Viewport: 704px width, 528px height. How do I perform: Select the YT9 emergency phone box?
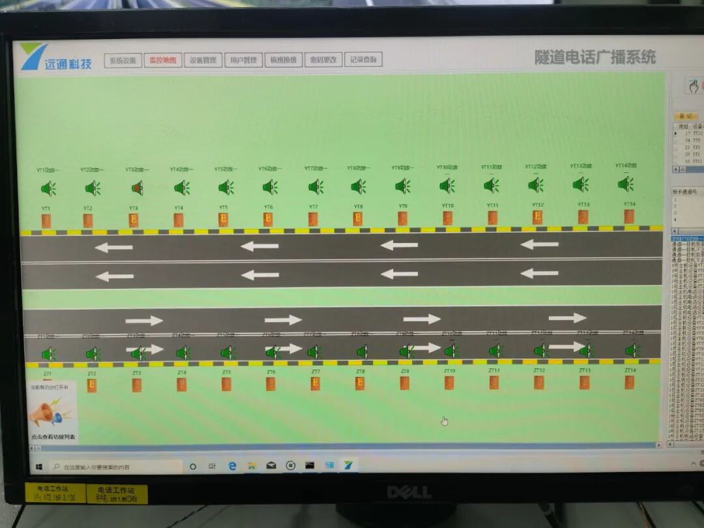tap(403, 218)
